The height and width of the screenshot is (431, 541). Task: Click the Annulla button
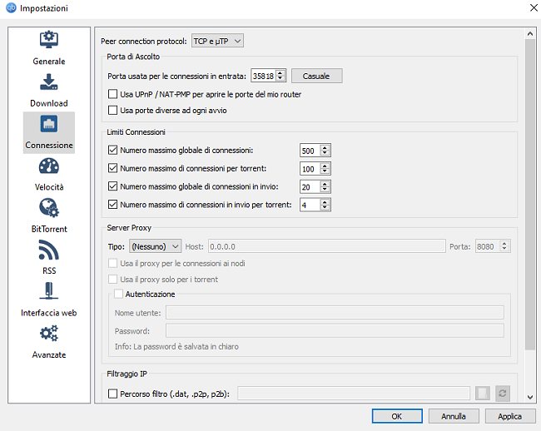[454, 416]
